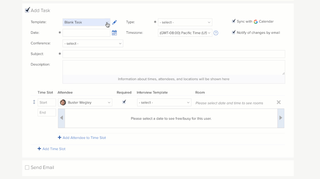Open the Type select dropdown
Image resolution: width=320 pixels, height=179 pixels.
coord(185,22)
